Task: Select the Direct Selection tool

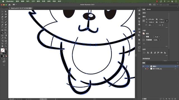Action: pos(6,11)
